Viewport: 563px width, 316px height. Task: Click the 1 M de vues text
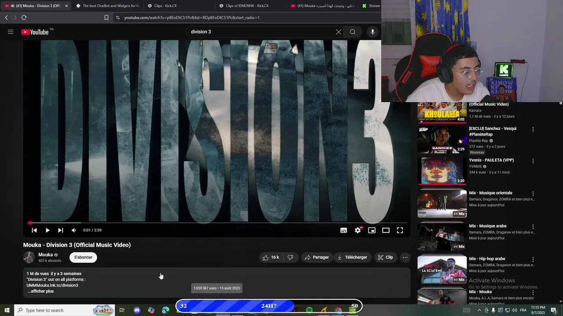[37, 273]
